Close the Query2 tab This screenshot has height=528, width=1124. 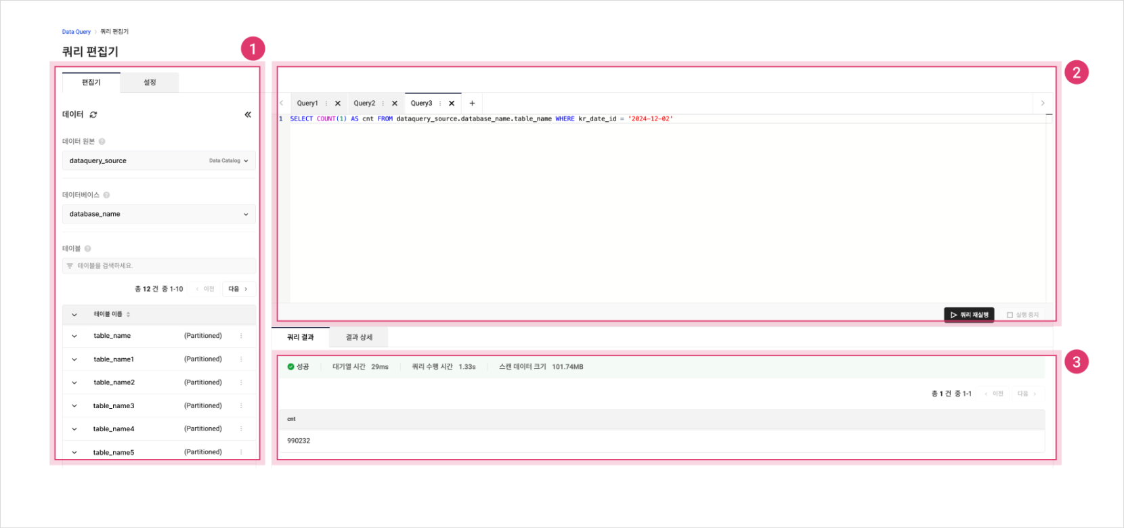pyautogui.click(x=395, y=104)
